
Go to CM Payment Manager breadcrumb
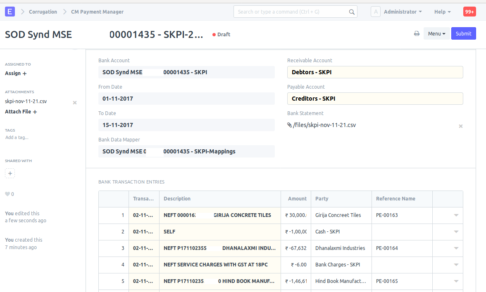coord(98,12)
